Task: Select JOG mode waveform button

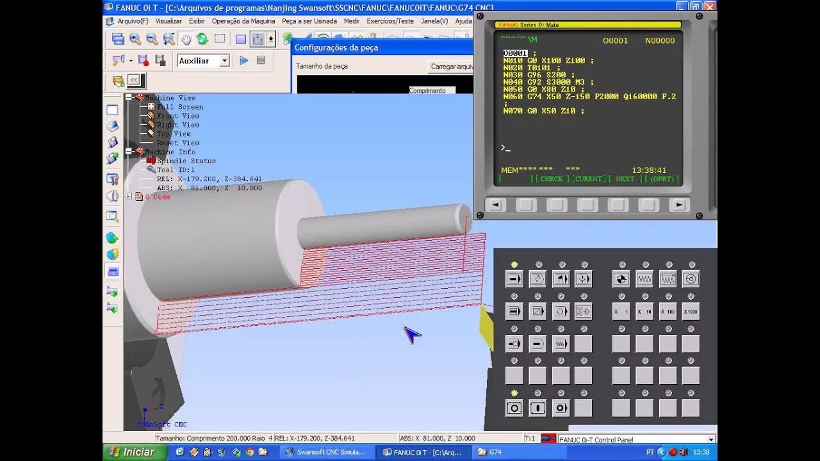Action: coord(644,279)
